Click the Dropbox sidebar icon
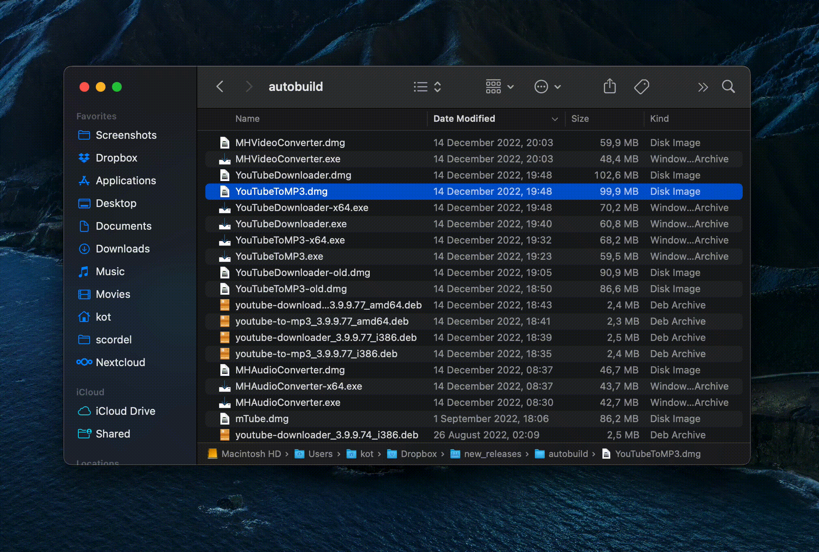The image size is (819, 552). pos(84,158)
